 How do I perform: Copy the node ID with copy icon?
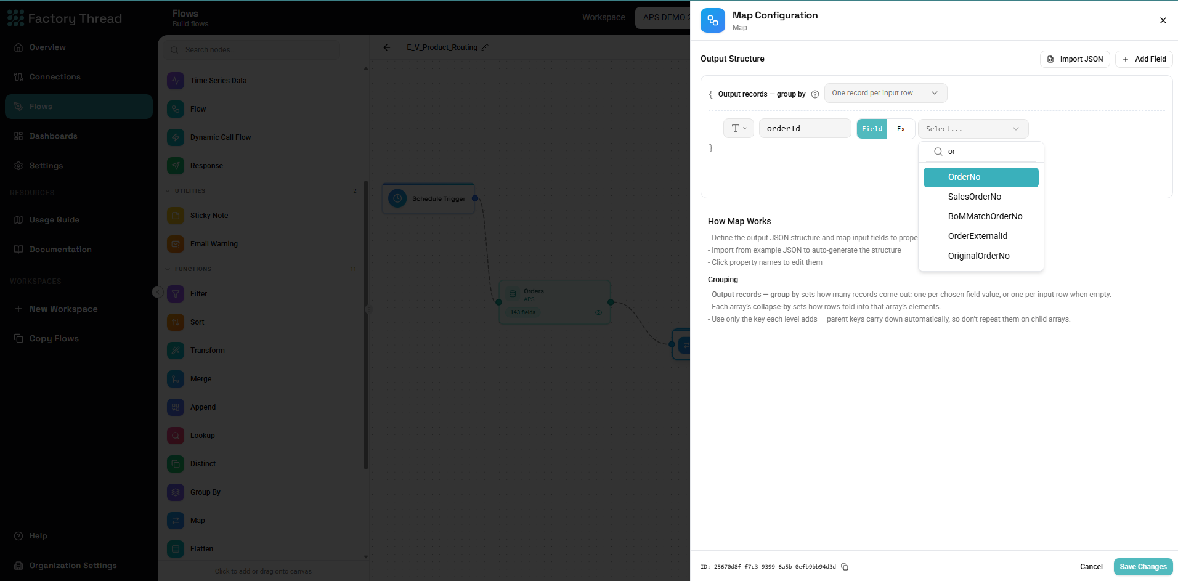click(845, 567)
